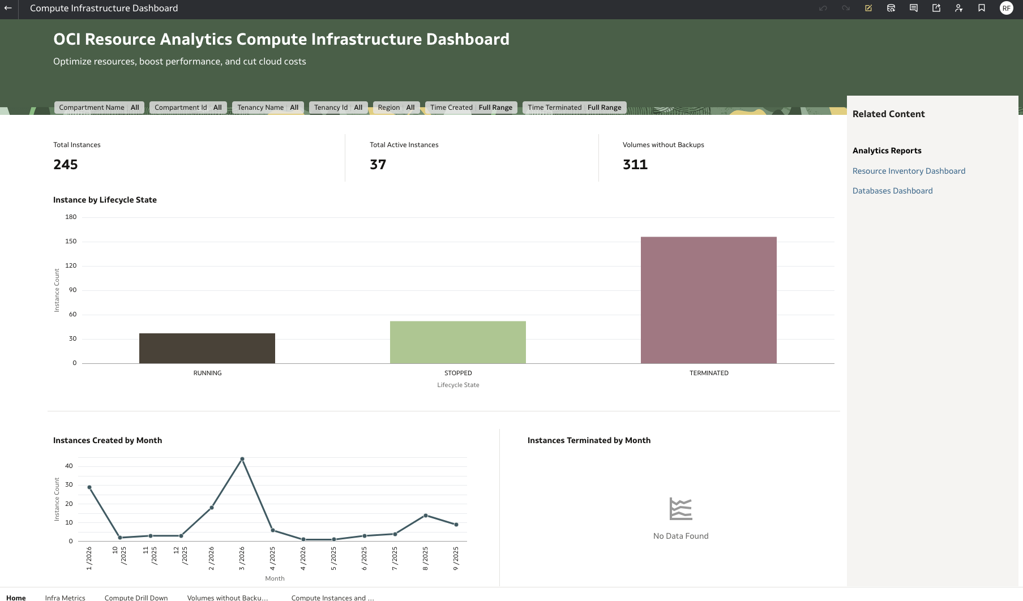The width and height of the screenshot is (1023, 601).
Task: Select the Compartment Id All filter
Action: tap(187, 107)
